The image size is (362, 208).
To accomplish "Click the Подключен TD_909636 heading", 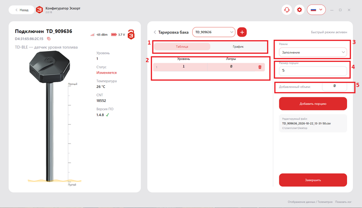I will [43, 31].
